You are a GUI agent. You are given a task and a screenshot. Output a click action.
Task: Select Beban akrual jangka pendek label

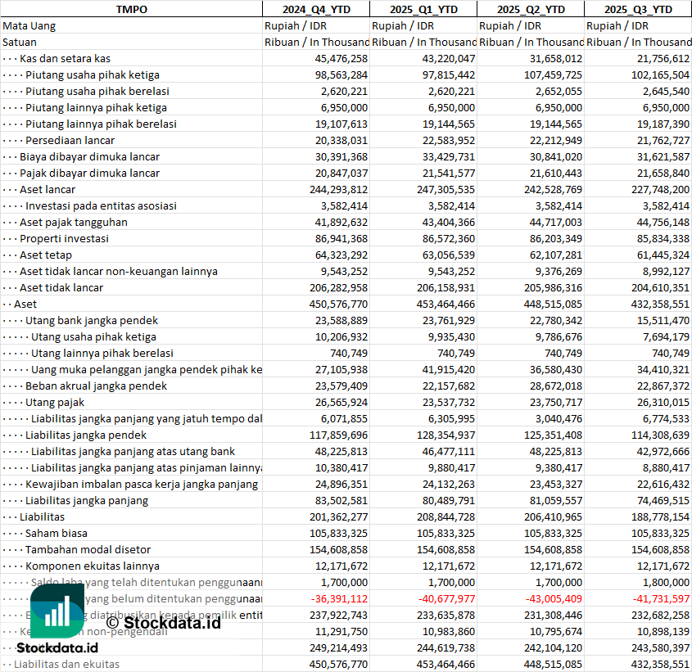coord(96,386)
